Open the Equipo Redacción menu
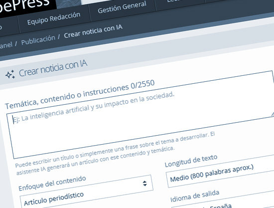Image resolution: width=274 pixels, height=208 pixels. pos(54,18)
